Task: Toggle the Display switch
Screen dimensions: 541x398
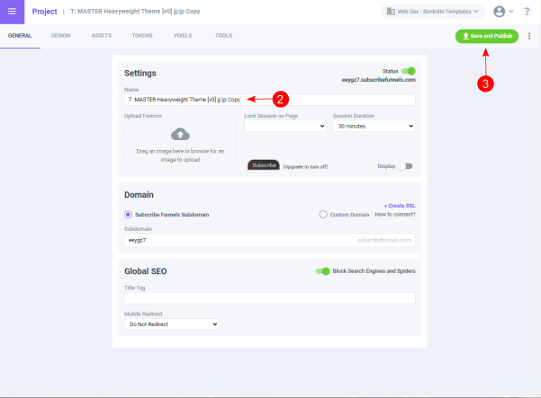Action: tap(406, 166)
